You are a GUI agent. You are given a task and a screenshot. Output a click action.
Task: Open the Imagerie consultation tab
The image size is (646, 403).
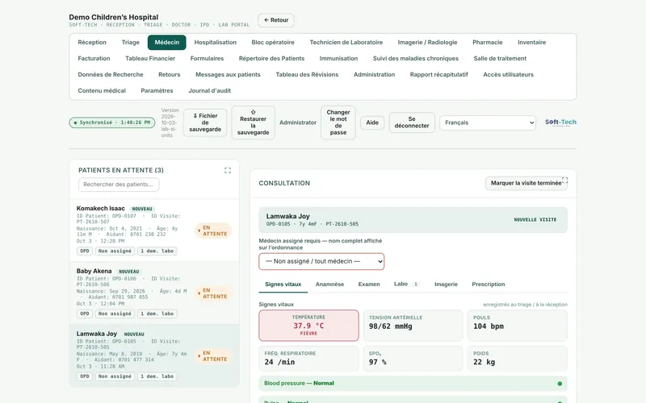[x=446, y=285]
